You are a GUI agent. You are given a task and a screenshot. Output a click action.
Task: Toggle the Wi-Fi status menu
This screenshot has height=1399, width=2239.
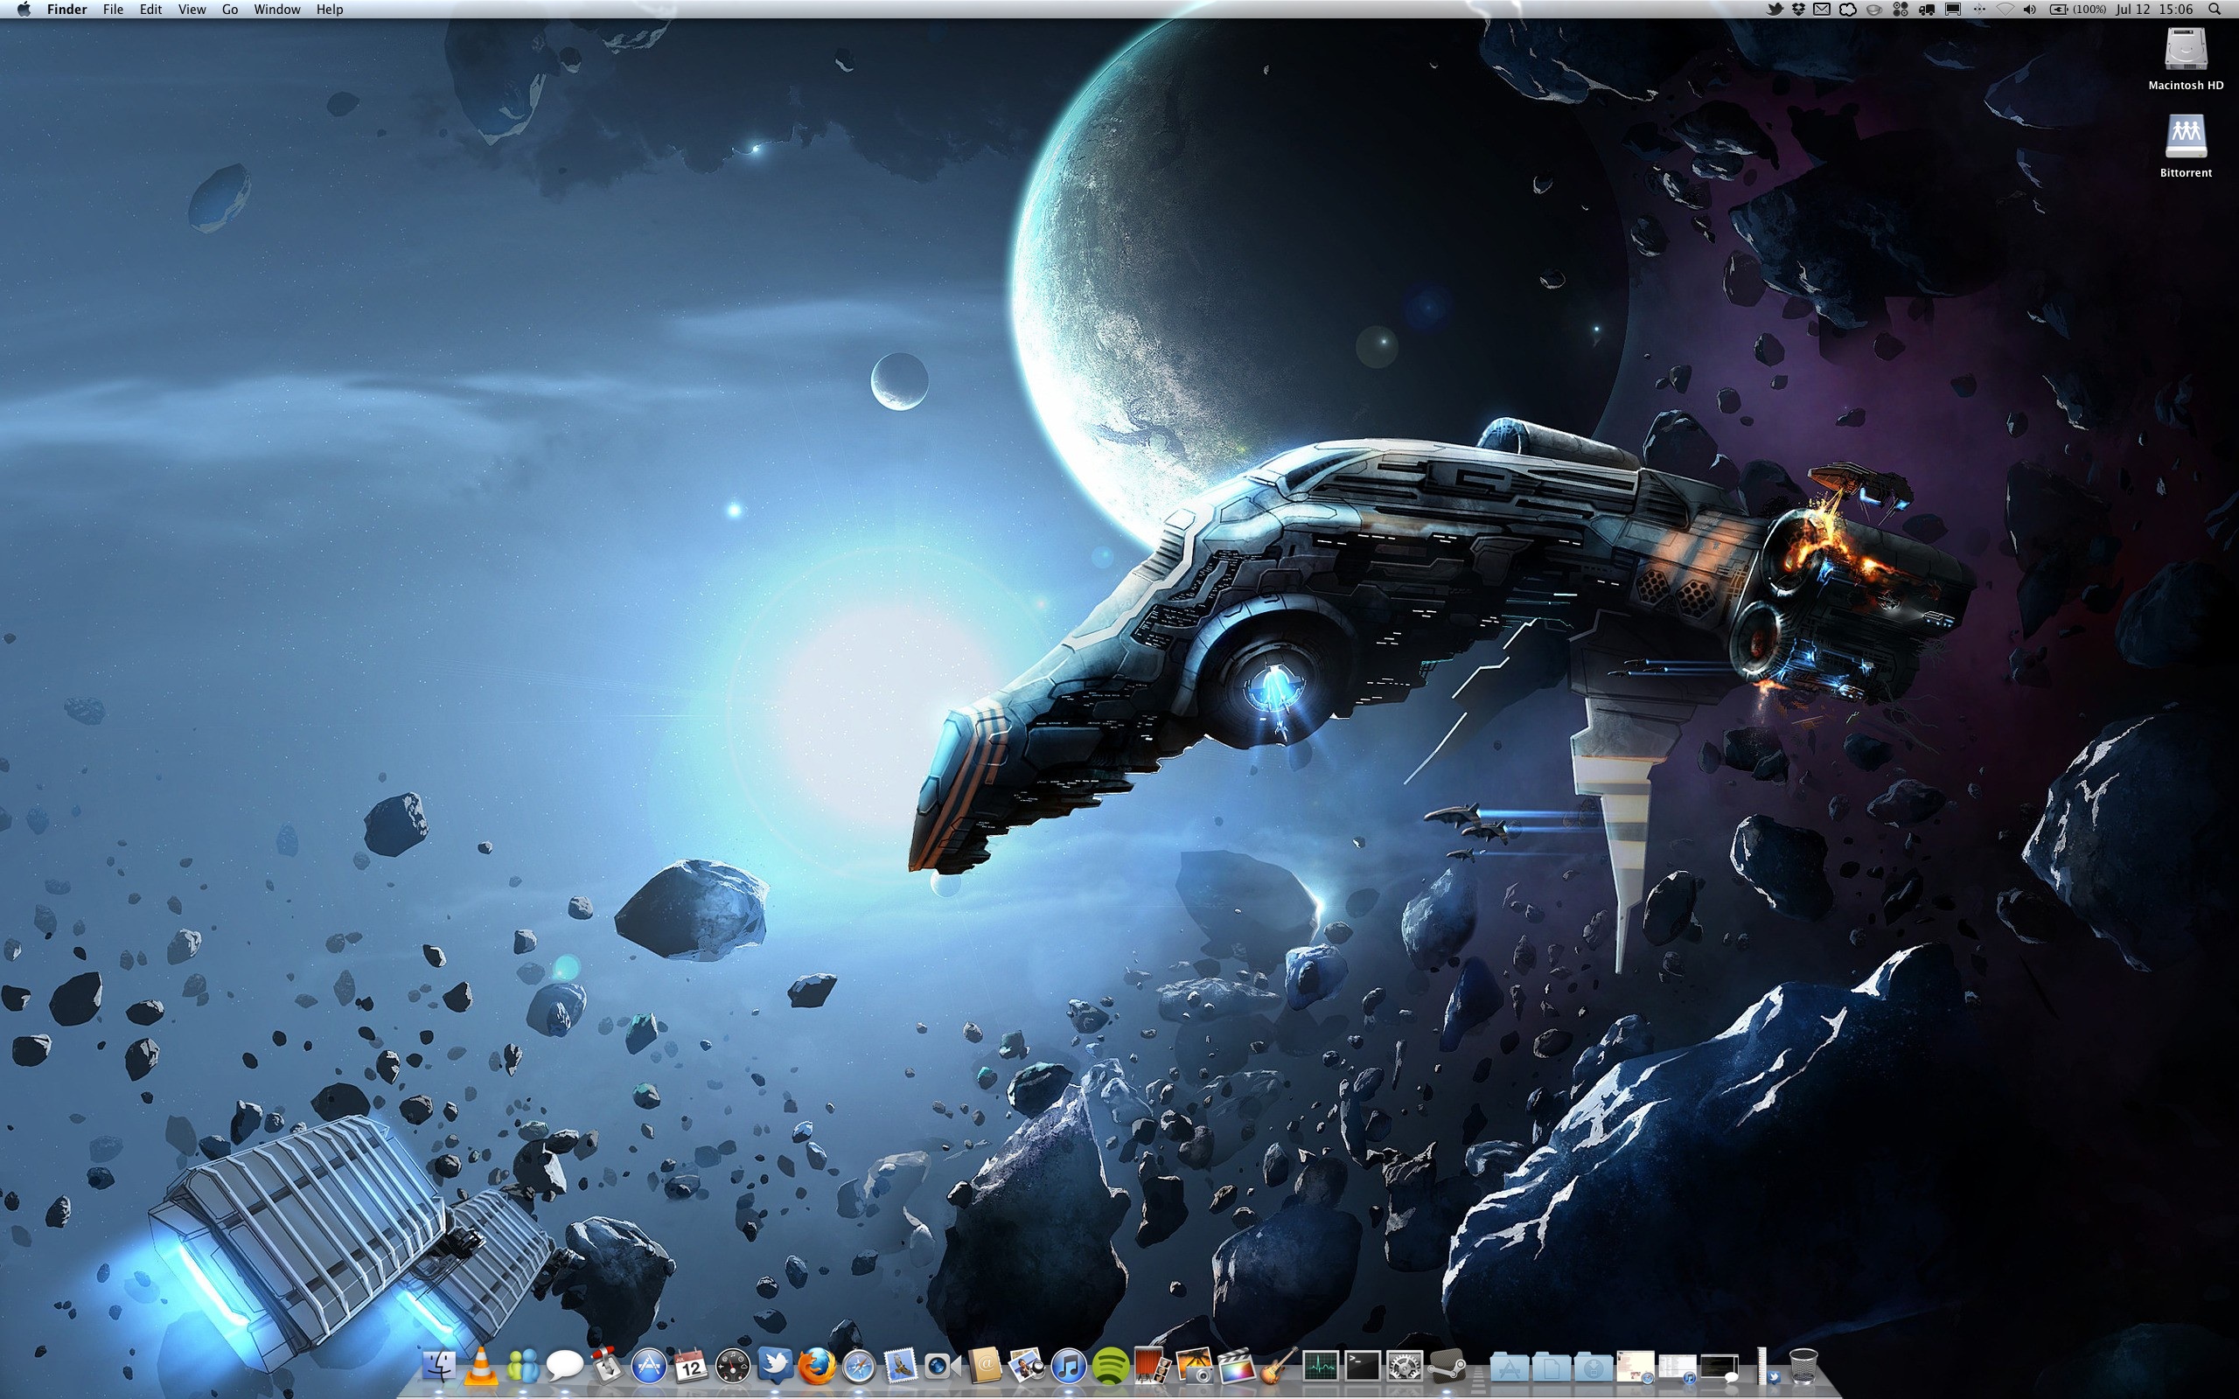tap(2004, 10)
